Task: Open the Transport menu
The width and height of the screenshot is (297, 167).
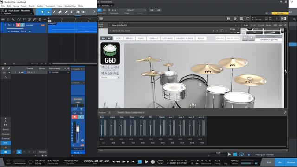Action: point(50,6)
